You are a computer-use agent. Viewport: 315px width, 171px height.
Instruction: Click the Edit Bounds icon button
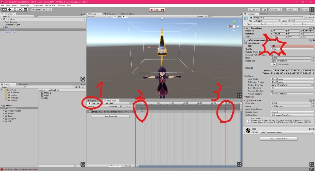[273, 64]
